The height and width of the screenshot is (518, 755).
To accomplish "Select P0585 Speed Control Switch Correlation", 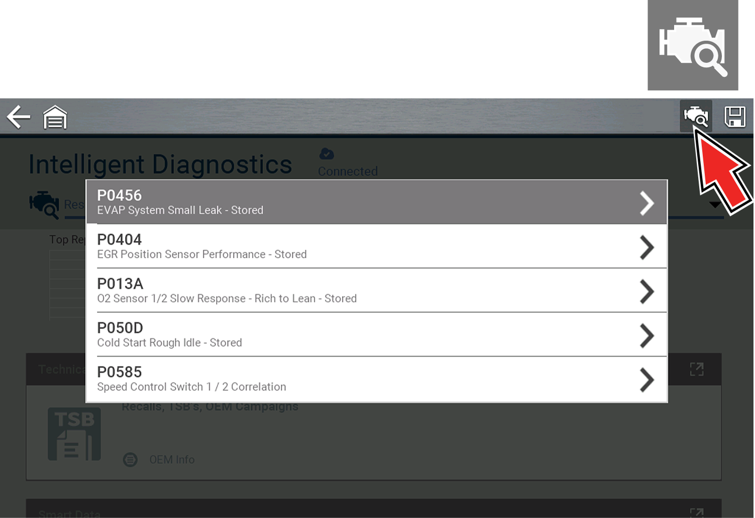I will click(x=352, y=379).
